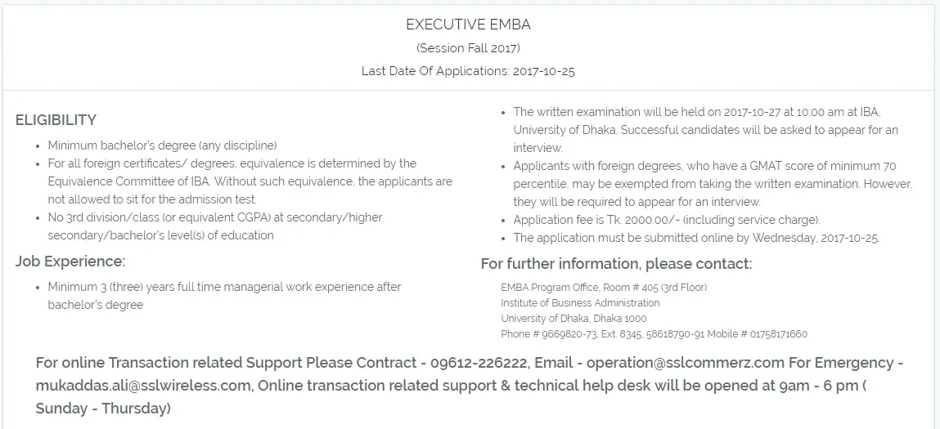Click the Last Date Of Applications line
940x429 pixels.
tap(468, 71)
